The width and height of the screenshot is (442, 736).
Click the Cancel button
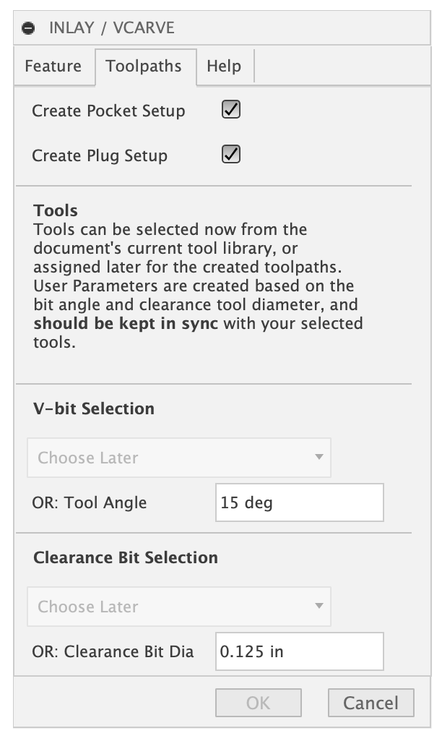click(x=370, y=703)
